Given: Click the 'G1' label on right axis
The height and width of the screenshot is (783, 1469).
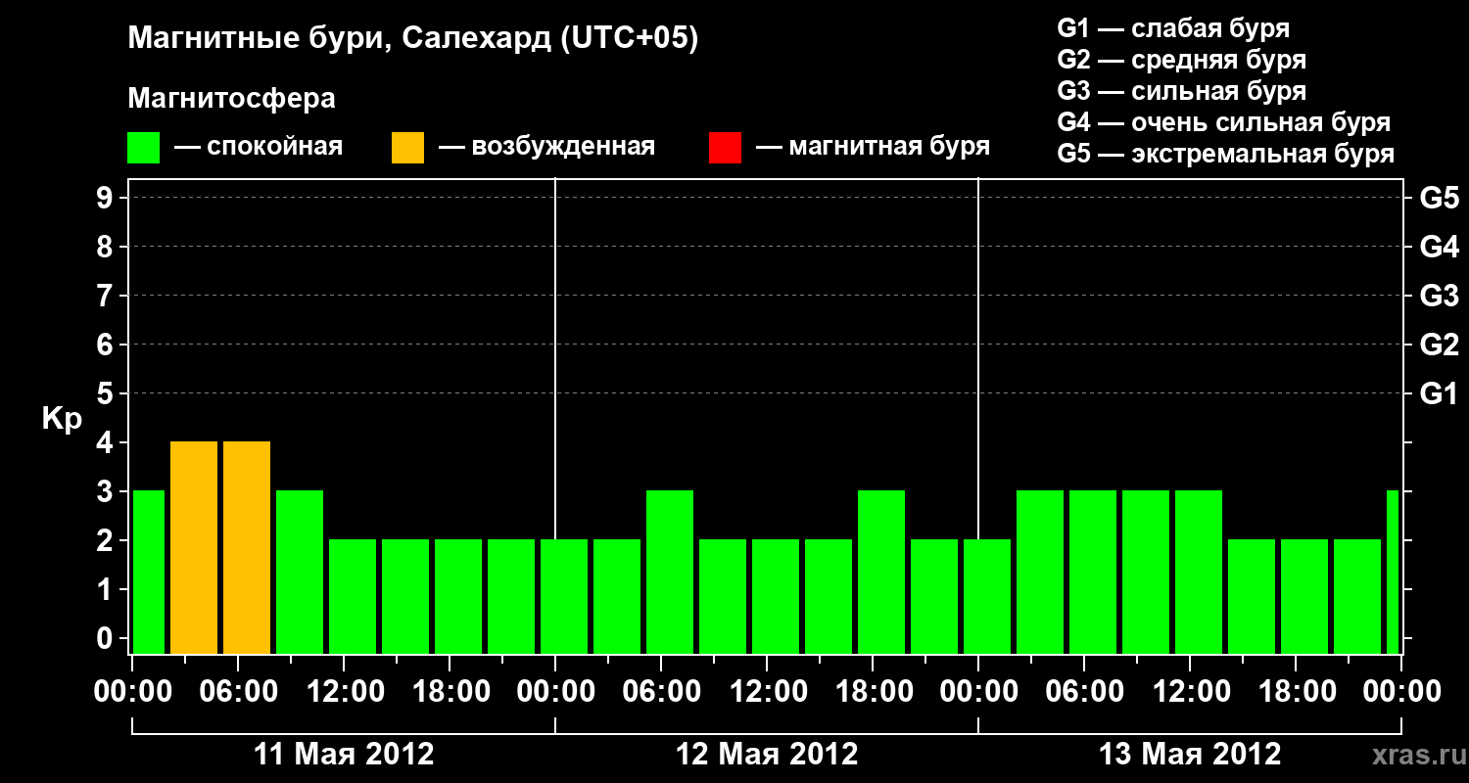Looking at the screenshot, I should [1439, 394].
